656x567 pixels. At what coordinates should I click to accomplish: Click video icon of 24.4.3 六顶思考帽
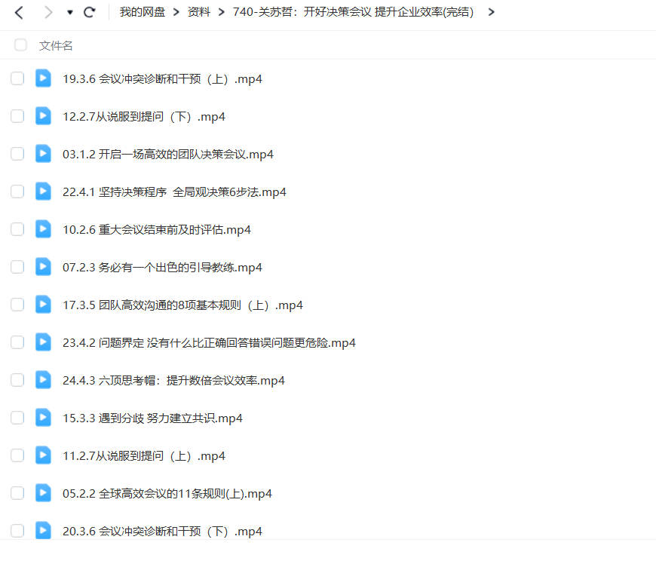coord(43,379)
